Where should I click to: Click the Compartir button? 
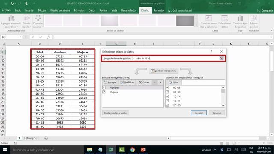point(265,10)
